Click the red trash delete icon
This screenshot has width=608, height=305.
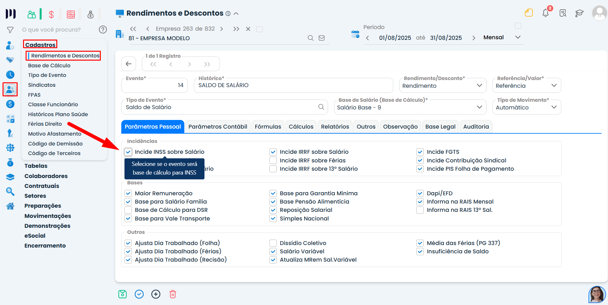tap(172, 294)
